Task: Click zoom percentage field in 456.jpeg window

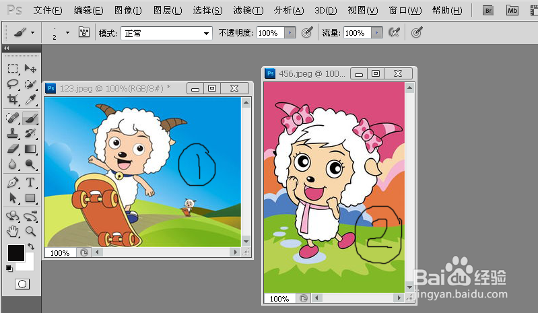Action: [x=279, y=299]
